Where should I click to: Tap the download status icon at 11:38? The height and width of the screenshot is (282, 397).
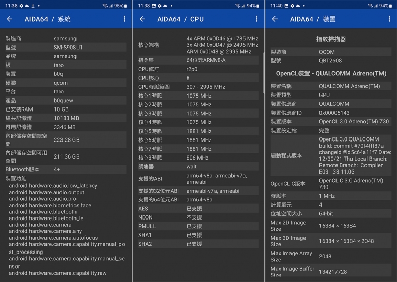(33, 6)
